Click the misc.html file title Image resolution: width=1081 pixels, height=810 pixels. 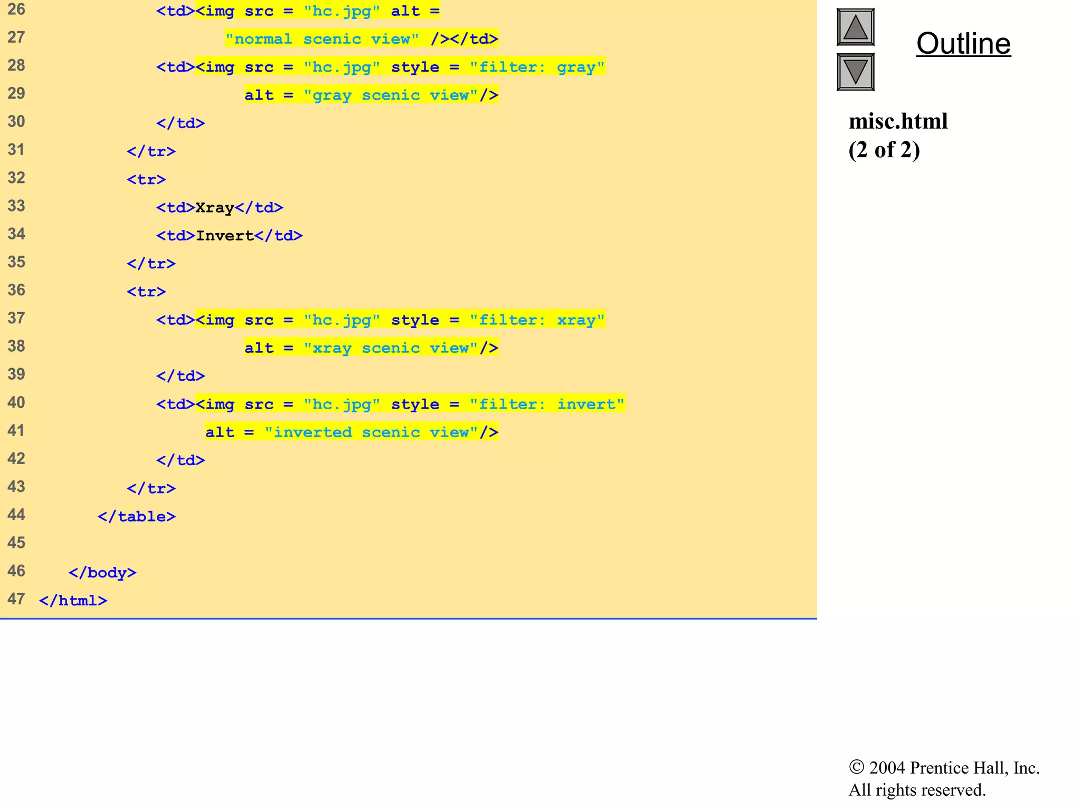(x=898, y=122)
